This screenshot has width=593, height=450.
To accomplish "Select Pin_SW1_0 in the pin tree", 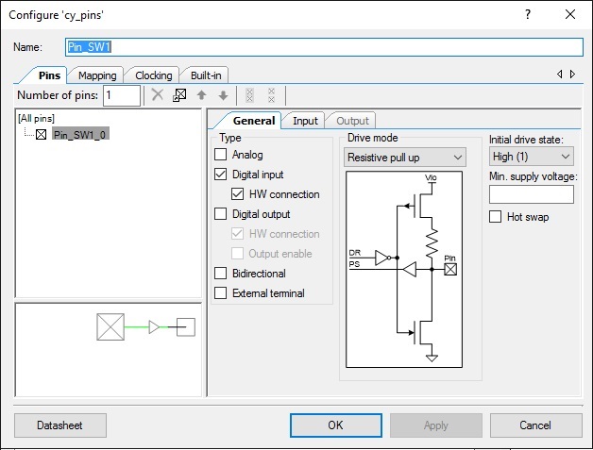I will coord(79,135).
